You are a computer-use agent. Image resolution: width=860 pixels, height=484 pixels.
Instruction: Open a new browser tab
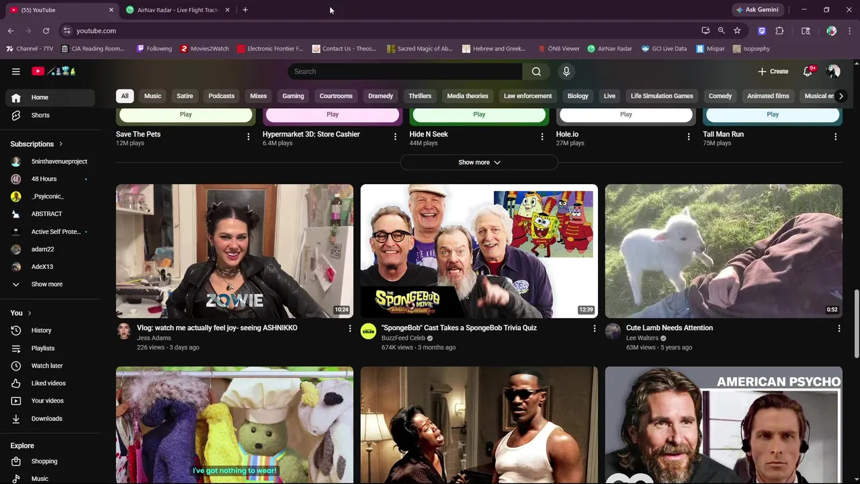(x=245, y=10)
